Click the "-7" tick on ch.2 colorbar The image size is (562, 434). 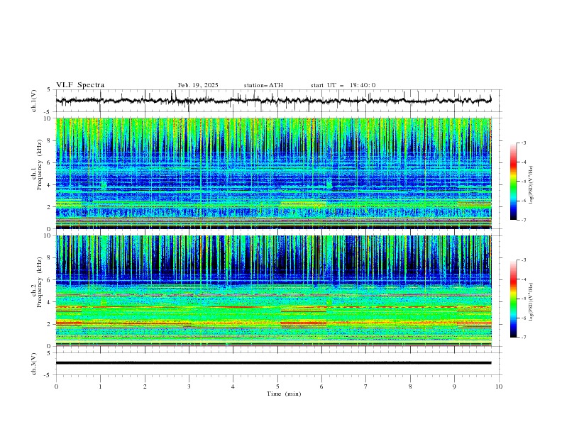(x=524, y=338)
